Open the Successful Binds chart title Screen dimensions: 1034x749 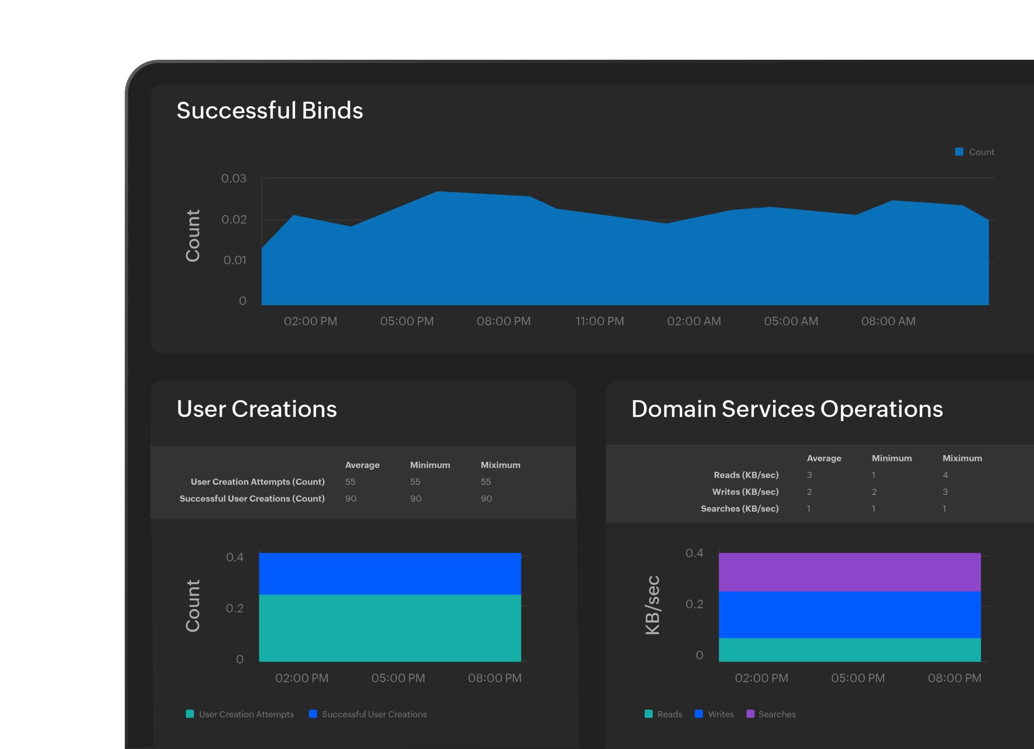pos(270,110)
